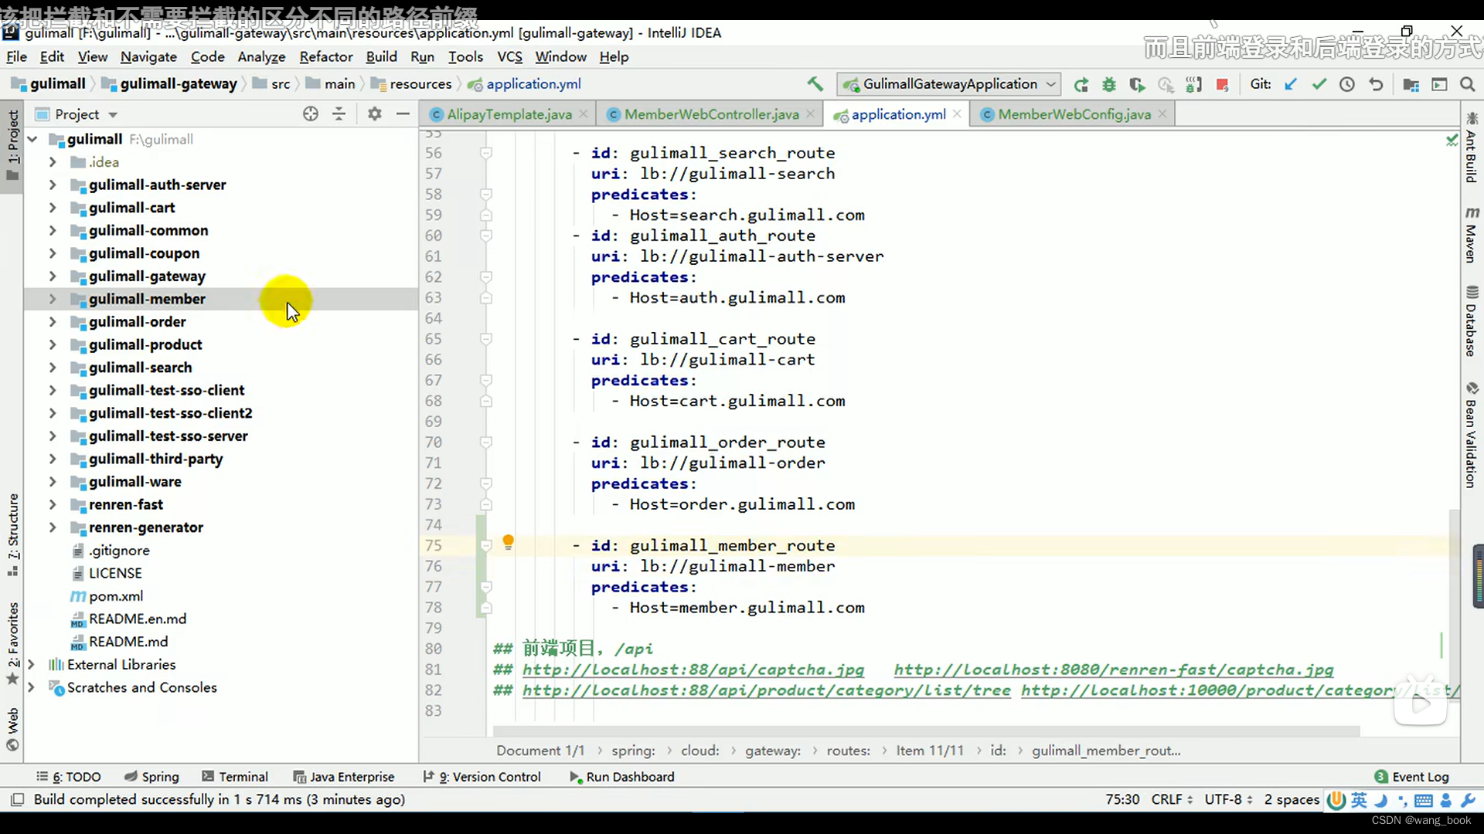
Task: Collapse the gulimall root project node
Action: [32, 139]
